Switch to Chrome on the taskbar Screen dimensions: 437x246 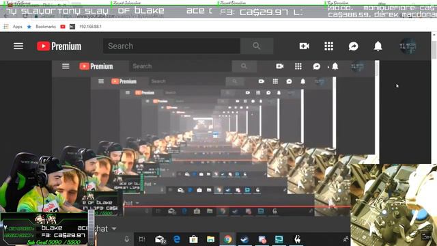227,239
